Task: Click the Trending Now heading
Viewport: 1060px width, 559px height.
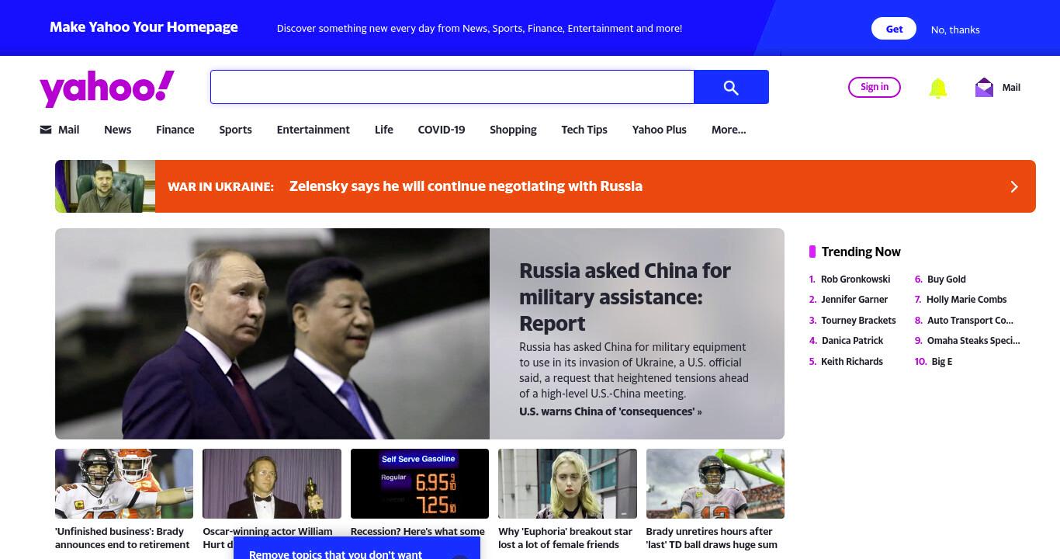Action: tap(861, 252)
